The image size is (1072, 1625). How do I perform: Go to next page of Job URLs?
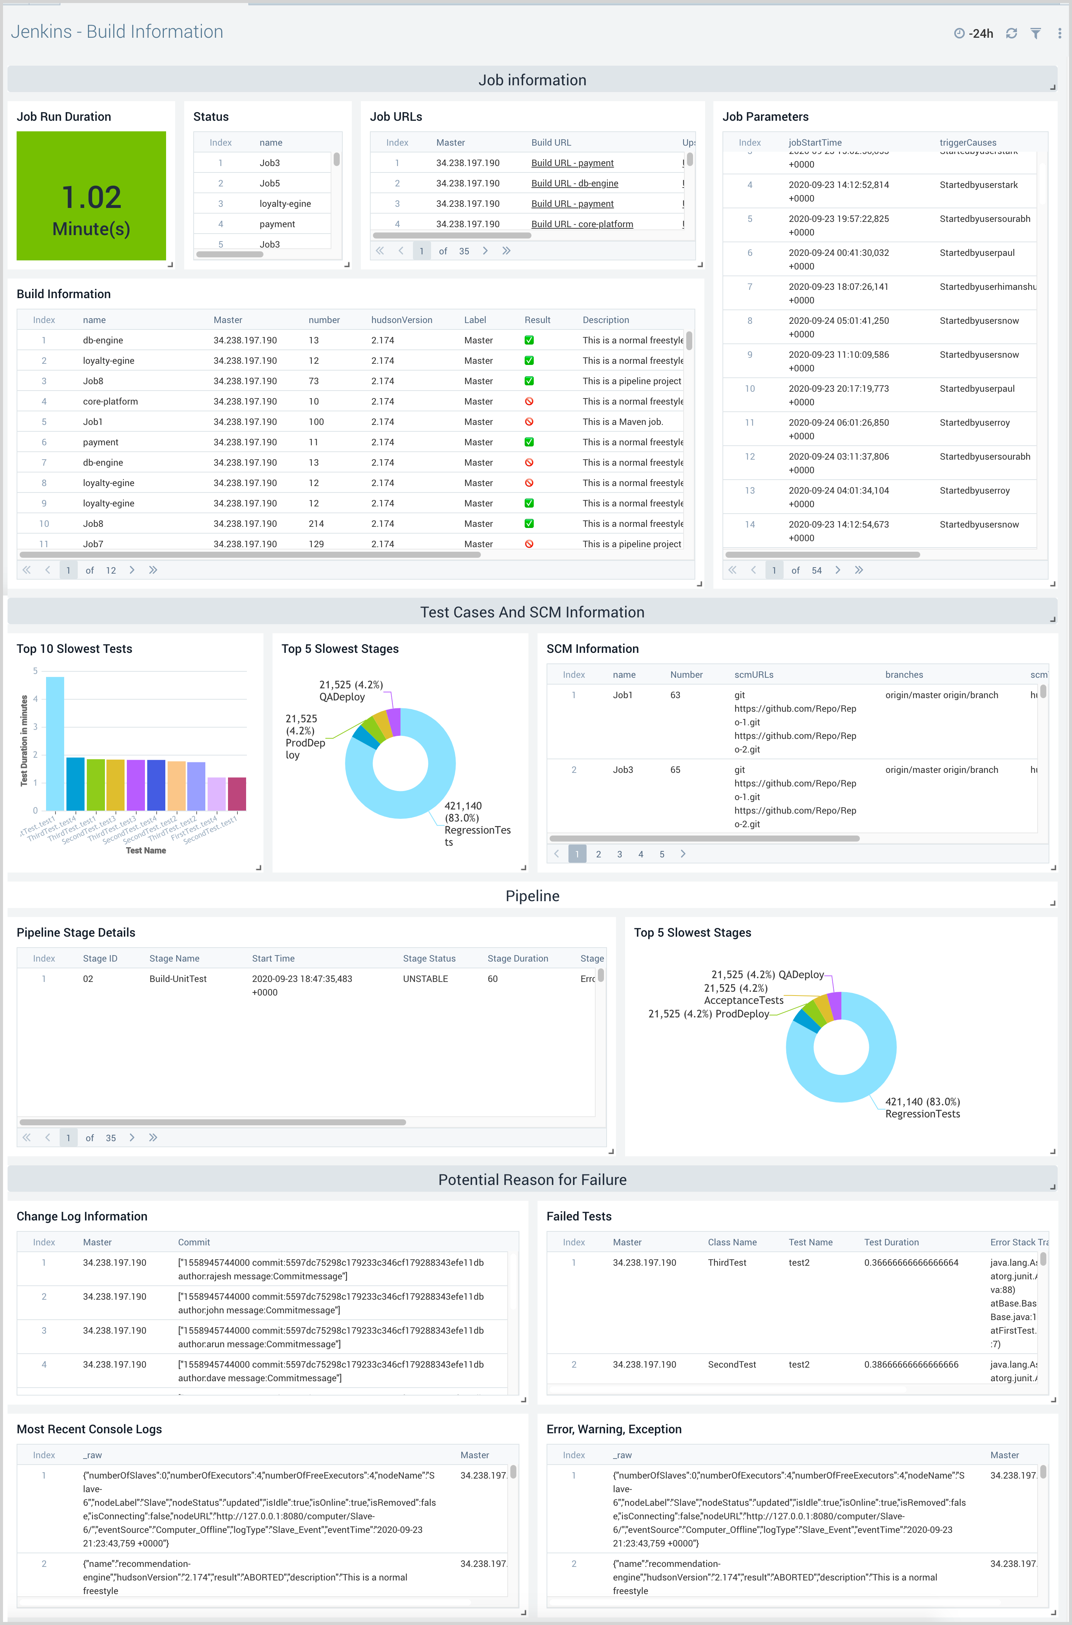point(485,251)
